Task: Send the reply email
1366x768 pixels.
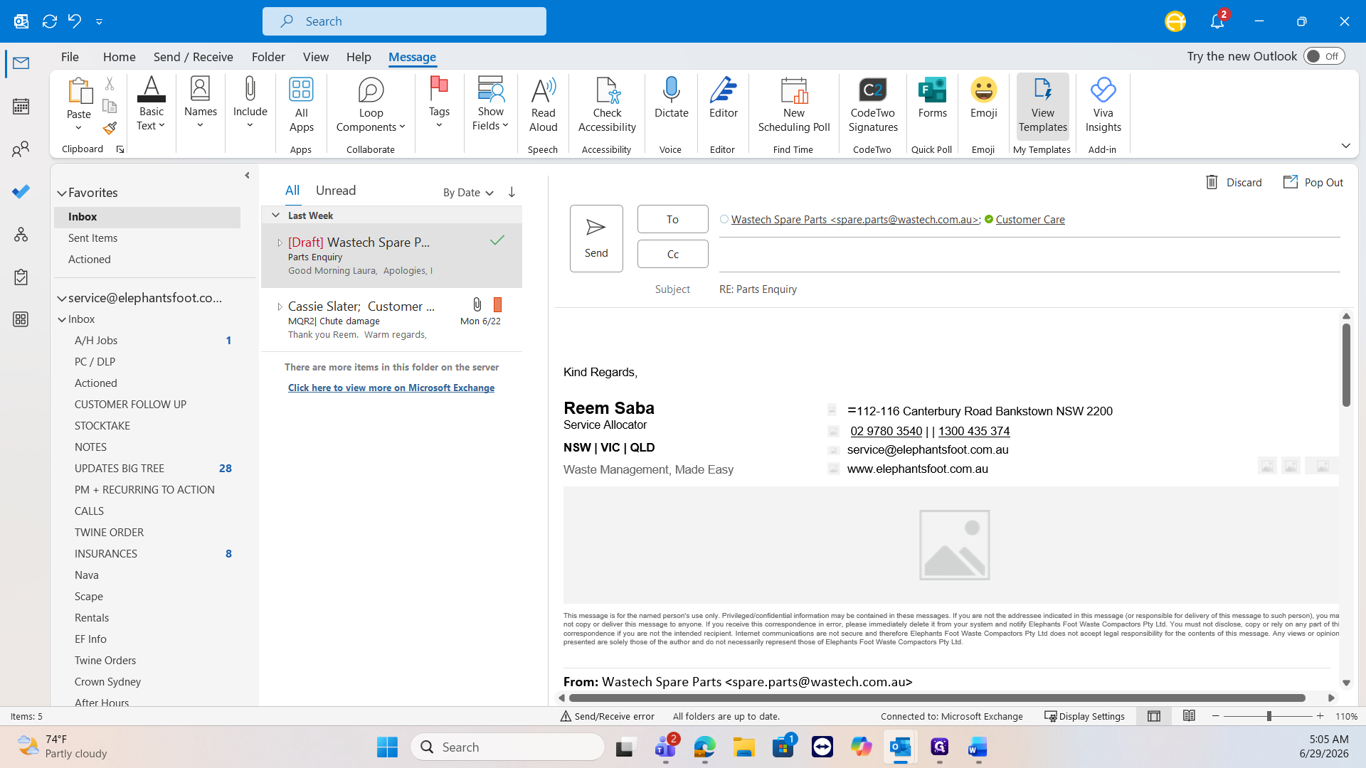Action: 596,239
